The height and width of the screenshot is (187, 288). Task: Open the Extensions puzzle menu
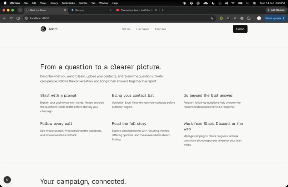(x=249, y=18)
